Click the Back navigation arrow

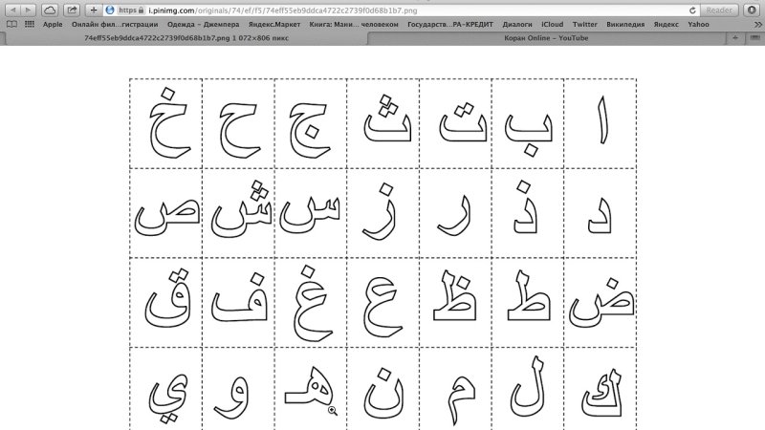[x=11, y=10]
